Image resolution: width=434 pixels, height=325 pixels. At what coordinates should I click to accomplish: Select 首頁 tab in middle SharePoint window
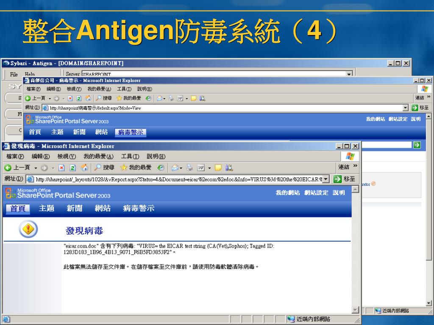pos(35,132)
